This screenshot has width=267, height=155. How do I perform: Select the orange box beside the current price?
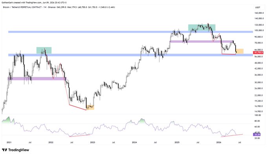[240, 51]
